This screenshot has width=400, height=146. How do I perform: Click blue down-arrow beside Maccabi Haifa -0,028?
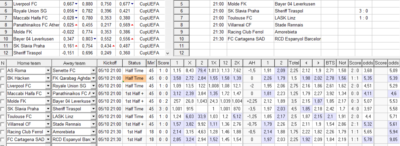pos(76,18)
